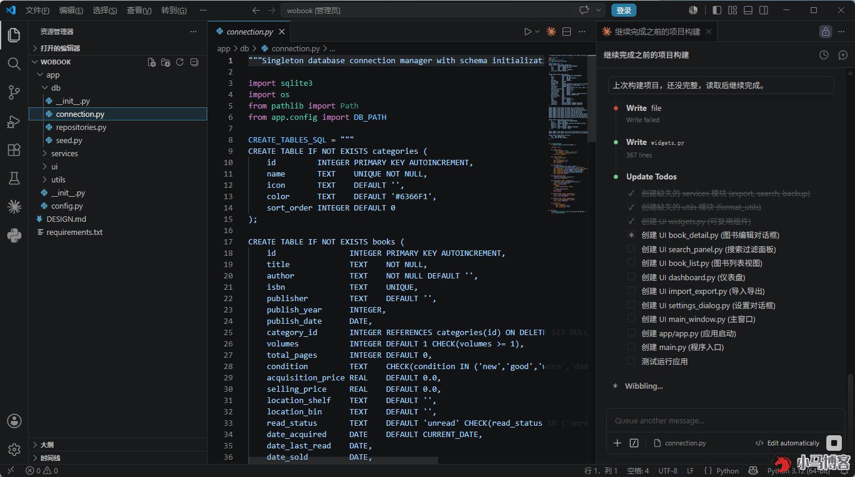Check the main_window.py todo checkbox

pos(631,319)
